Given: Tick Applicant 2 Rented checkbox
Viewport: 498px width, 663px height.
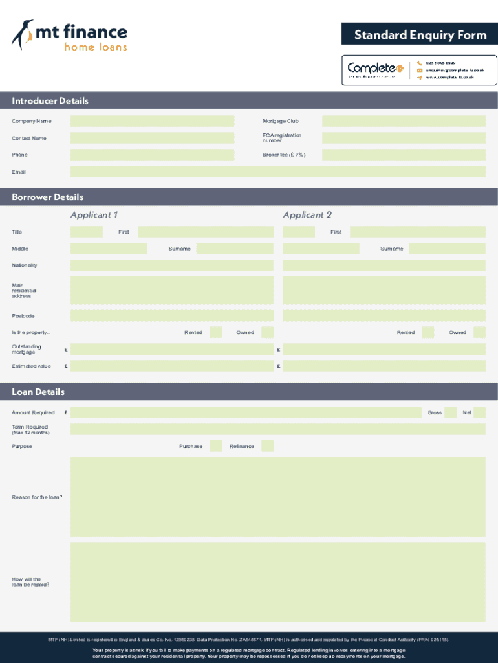Looking at the screenshot, I should click(x=428, y=332).
